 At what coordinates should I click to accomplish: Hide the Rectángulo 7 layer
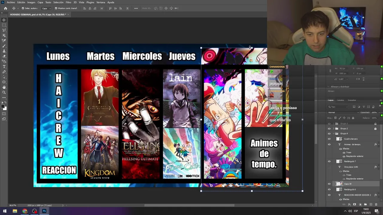tap(329, 162)
